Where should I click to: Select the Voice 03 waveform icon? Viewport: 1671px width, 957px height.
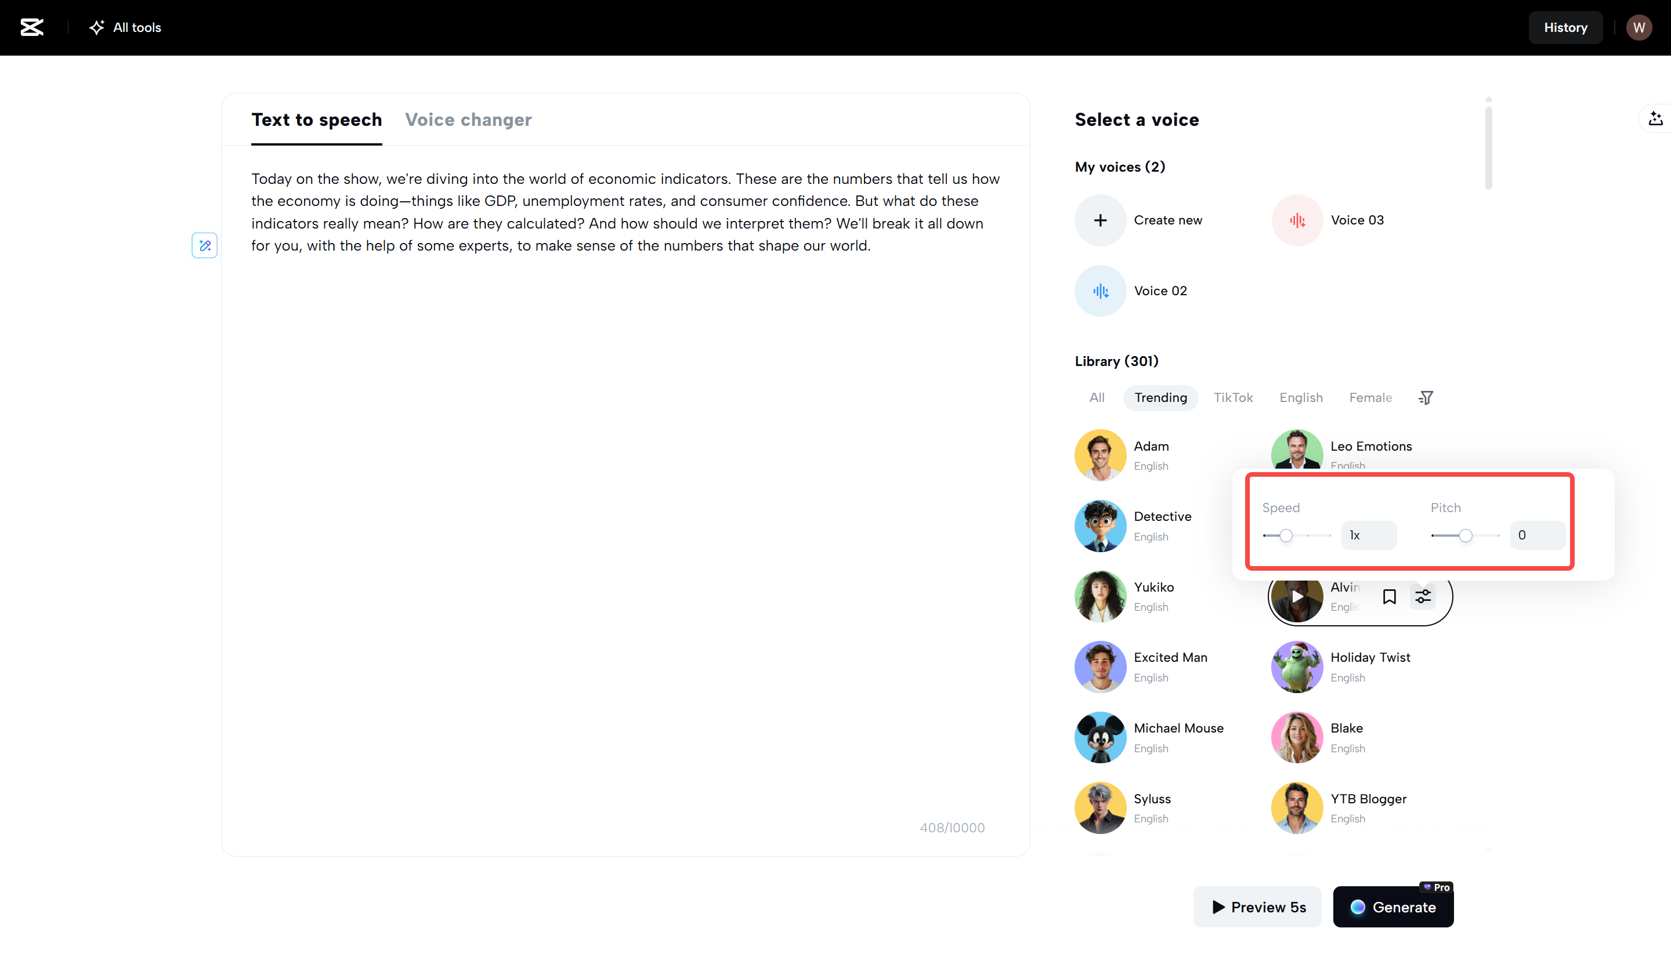pyautogui.click(x=1296, y=220)
